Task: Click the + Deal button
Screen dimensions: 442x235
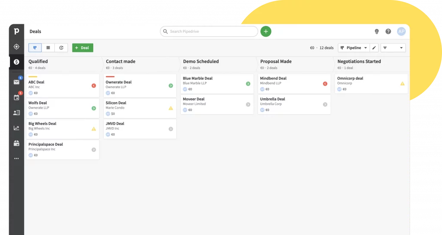Action: point(82,47)
